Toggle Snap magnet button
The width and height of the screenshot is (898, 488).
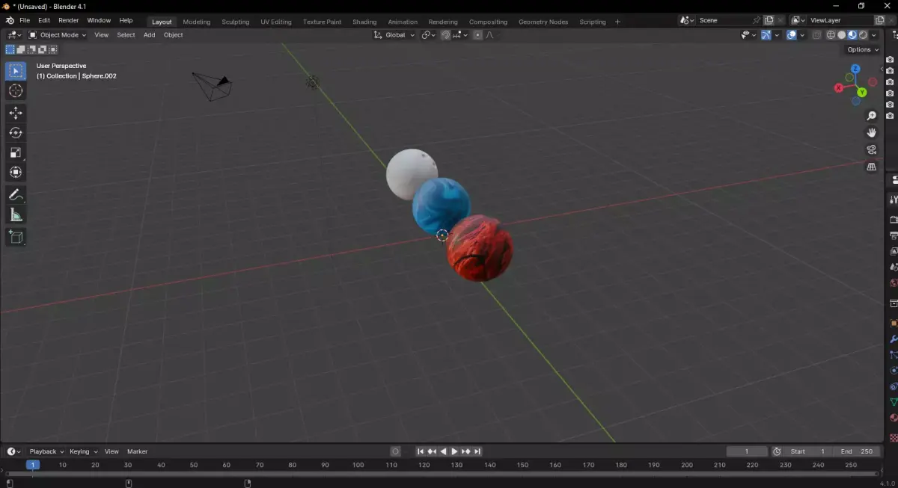pyautogui.click(x=446, y=35)
